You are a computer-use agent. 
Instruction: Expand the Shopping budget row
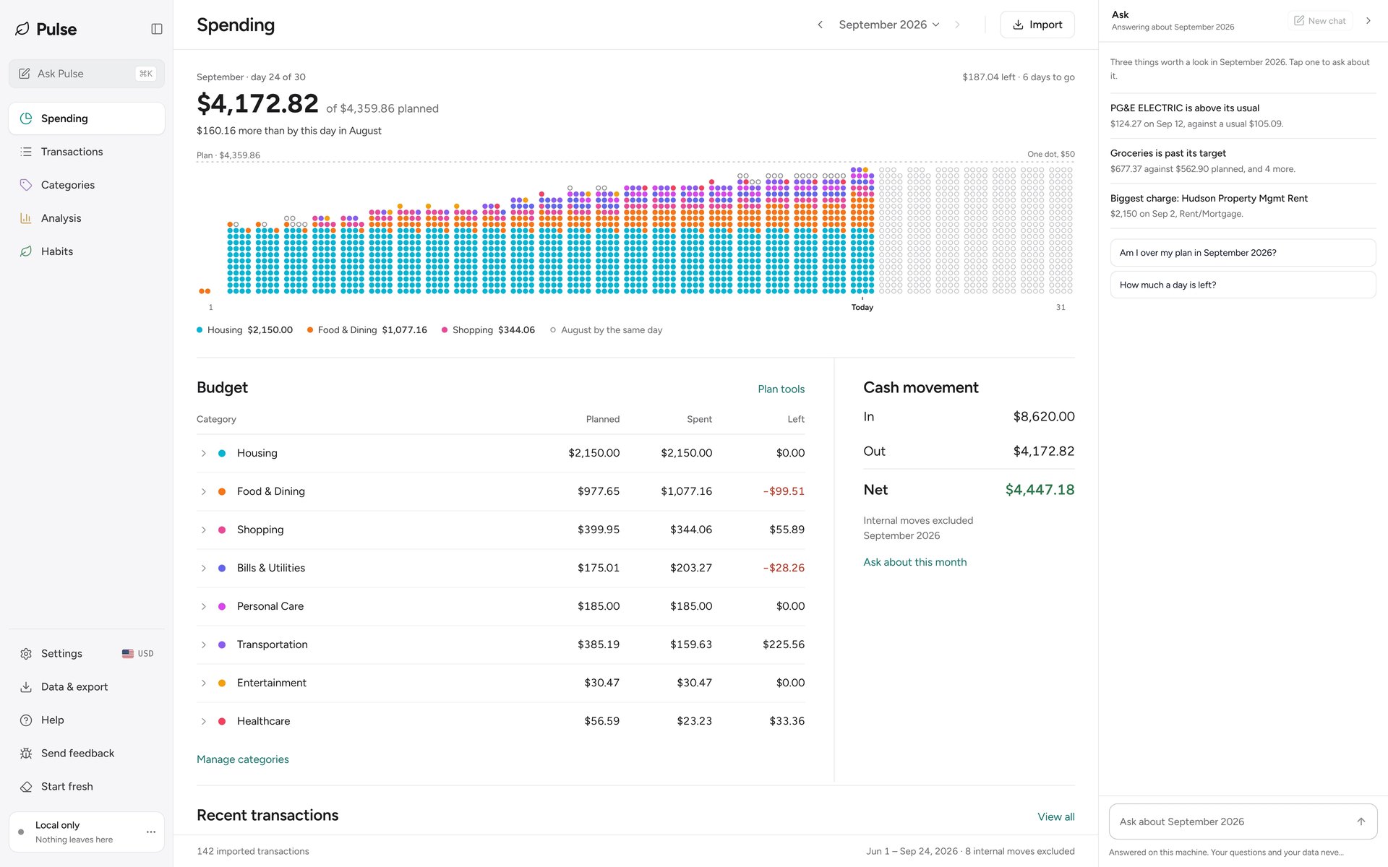[x=204, y=530]
